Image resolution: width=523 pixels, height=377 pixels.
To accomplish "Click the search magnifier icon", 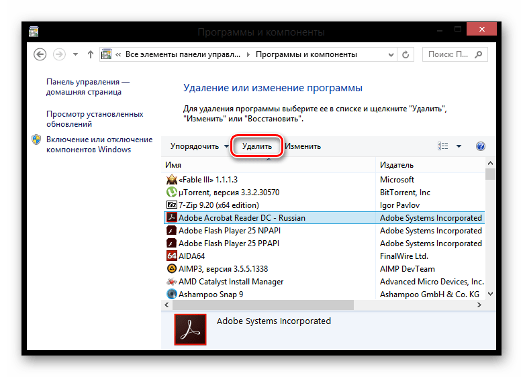I will (479, 54).
